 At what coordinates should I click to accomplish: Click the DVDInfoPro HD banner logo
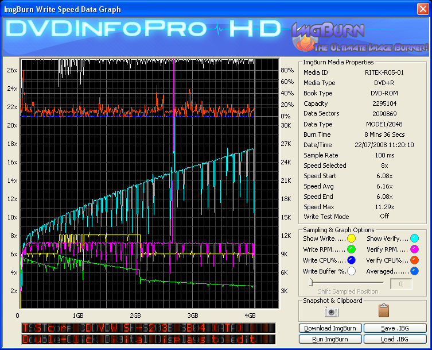[x=143, y=29]
